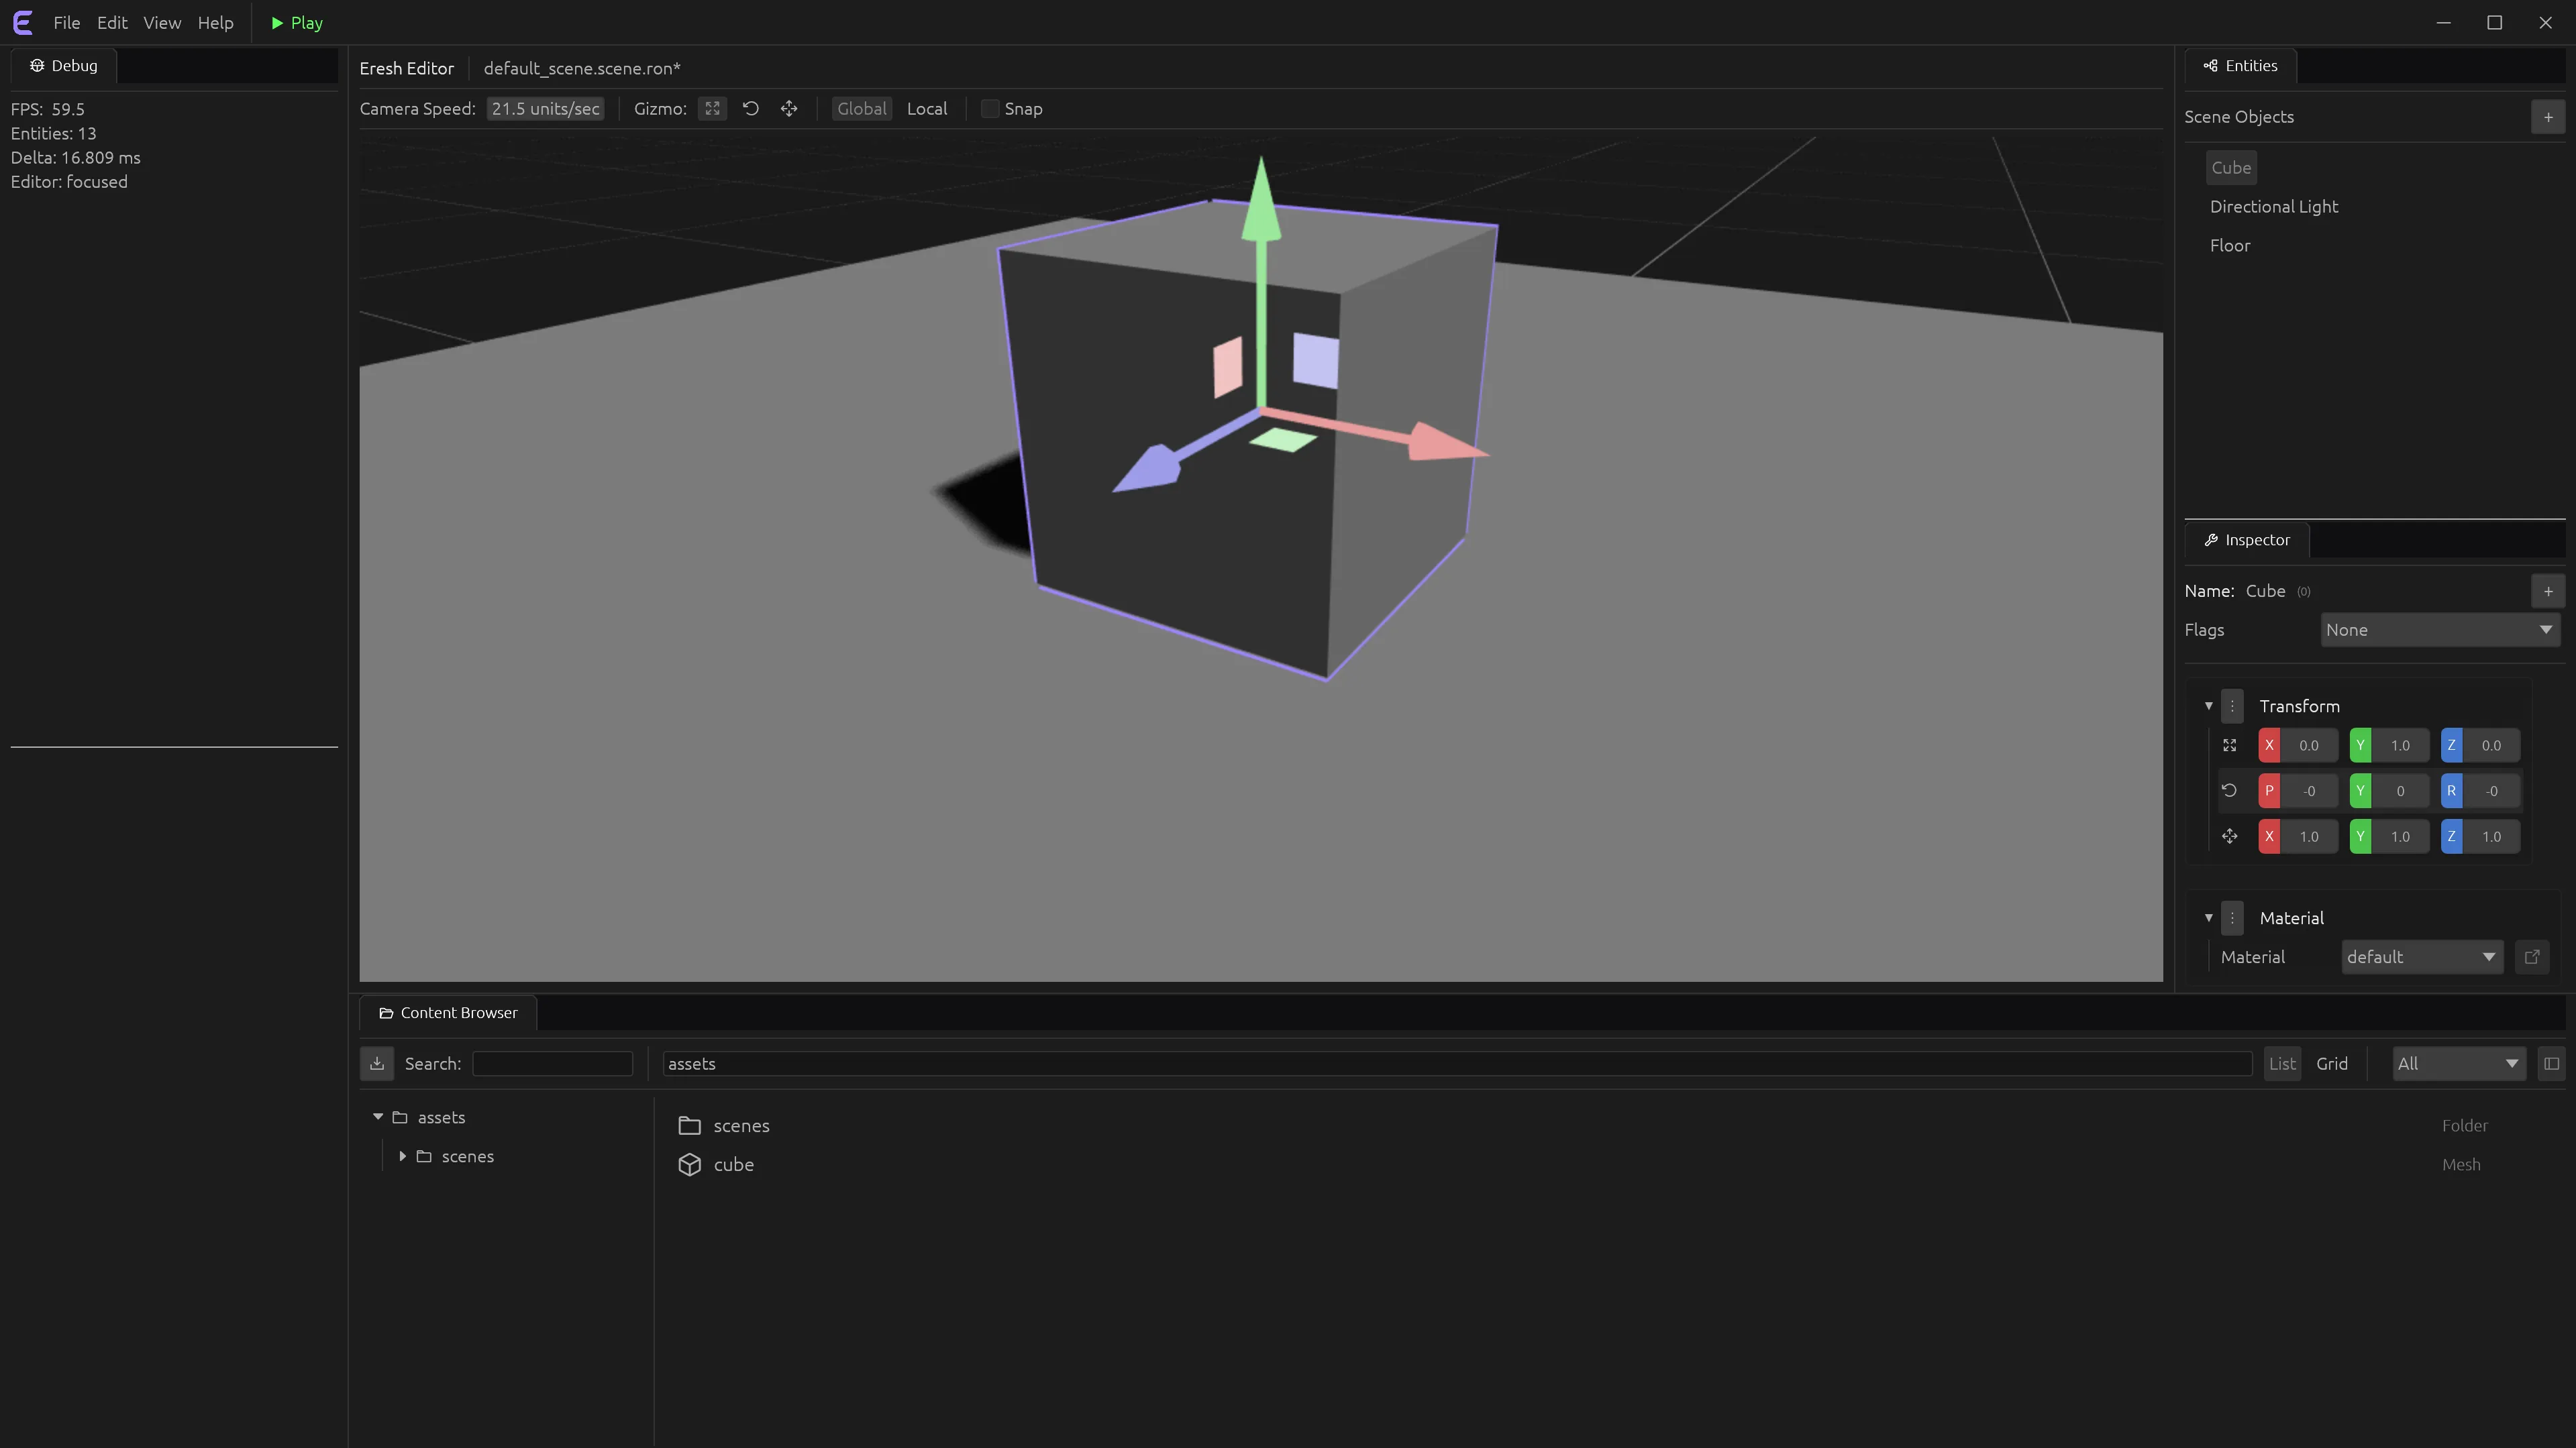Open the material external link icon
This screenshot has height=1448, width=2576.
pos(2532,957)
